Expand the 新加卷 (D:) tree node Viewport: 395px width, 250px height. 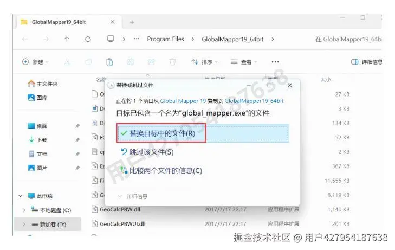coord(24,224)
